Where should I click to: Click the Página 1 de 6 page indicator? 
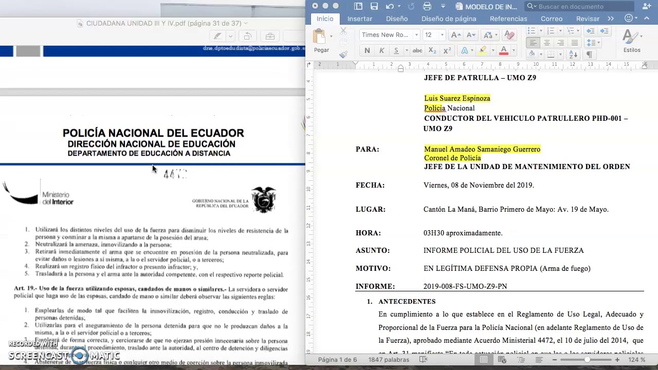pos(337,360)
